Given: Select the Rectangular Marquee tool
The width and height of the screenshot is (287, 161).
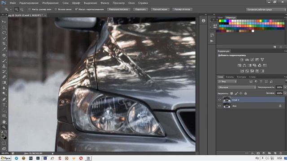Looking at the screenshot, I should (x=4, y=27).
